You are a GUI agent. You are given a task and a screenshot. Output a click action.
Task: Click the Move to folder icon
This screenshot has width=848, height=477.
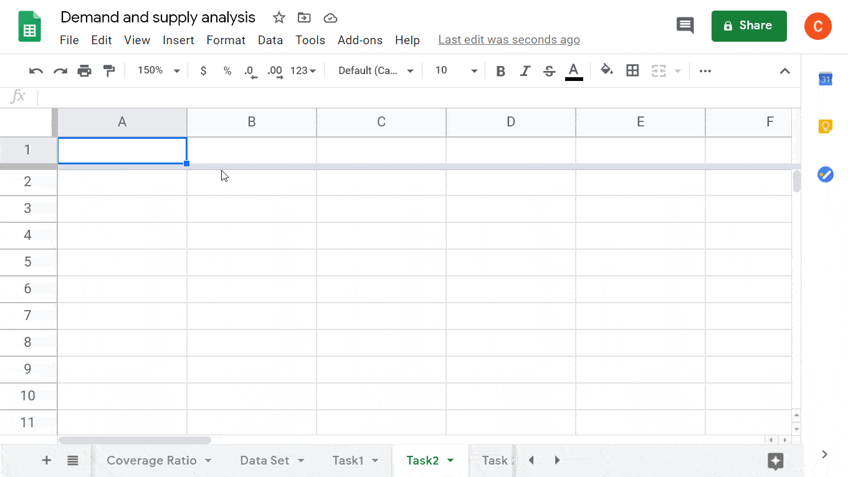[x=304, y=17]
